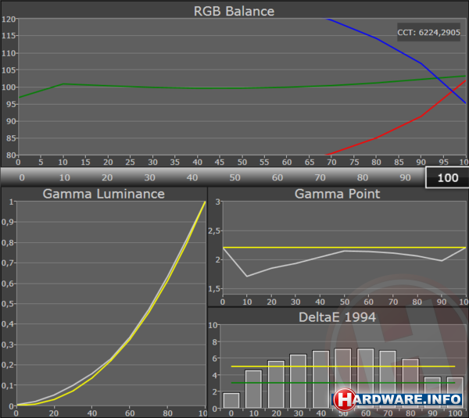The width and height of the screenshot is (469, 418).
Task: Select the 20 grayscale level button
Action: pyautogui.click(x=107, y=177)
